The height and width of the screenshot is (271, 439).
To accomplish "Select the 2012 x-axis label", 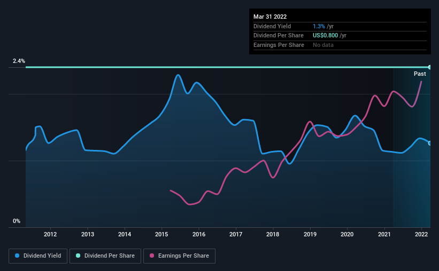I will point(50,234).
